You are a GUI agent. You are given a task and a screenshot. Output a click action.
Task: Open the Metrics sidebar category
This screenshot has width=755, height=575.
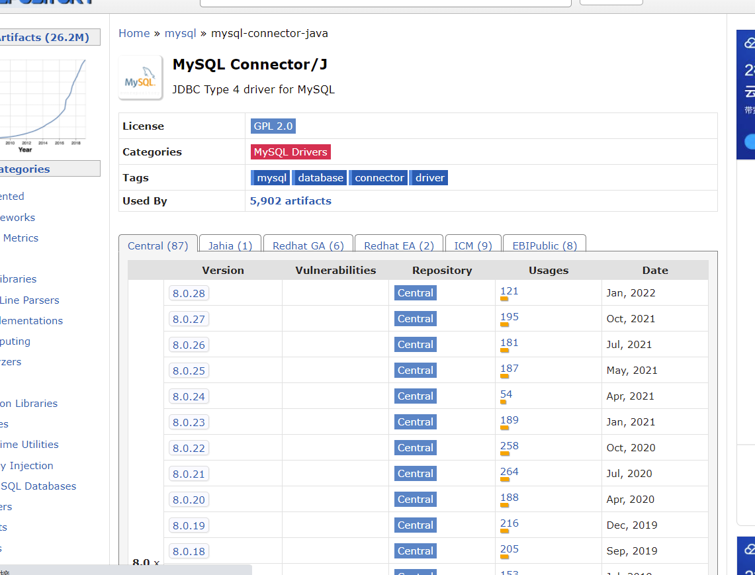coord(21,238)
